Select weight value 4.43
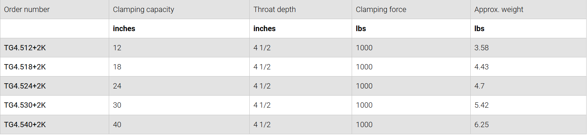The image size is (587, 135). tap(482, 67)
